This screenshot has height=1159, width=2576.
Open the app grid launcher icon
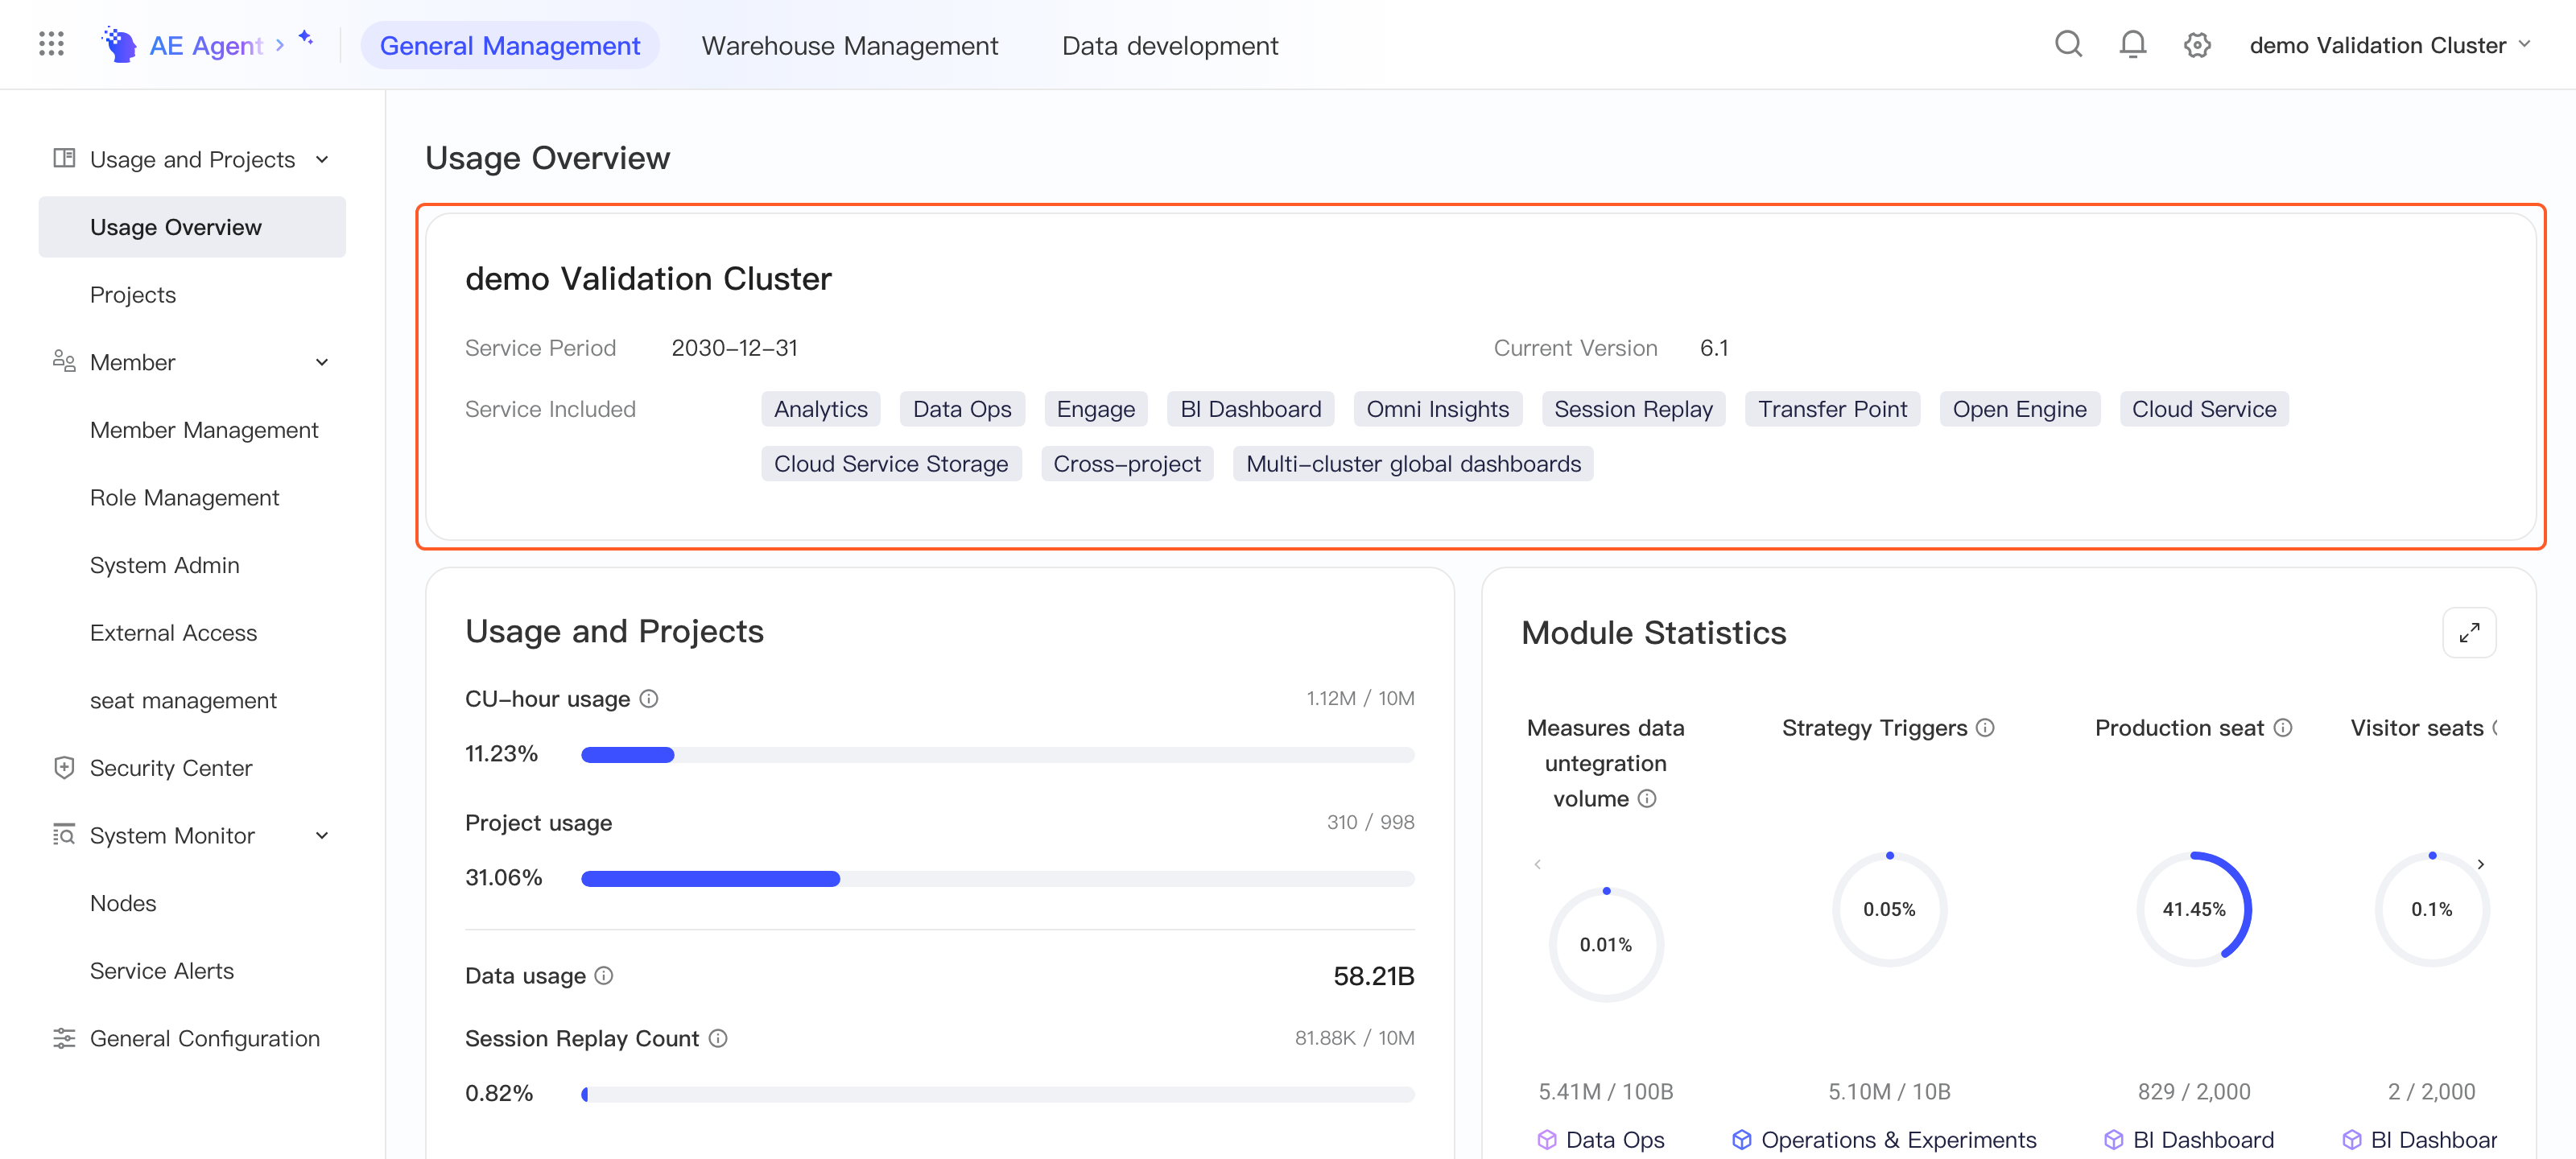(x=51, y=44)
